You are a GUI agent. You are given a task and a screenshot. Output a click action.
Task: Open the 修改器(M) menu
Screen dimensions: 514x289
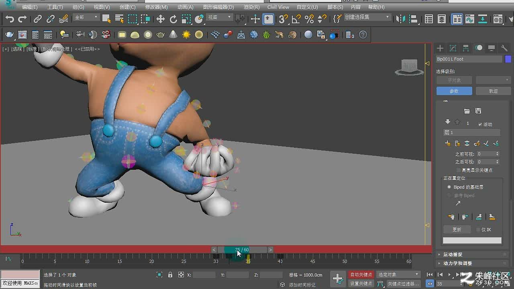156,7
